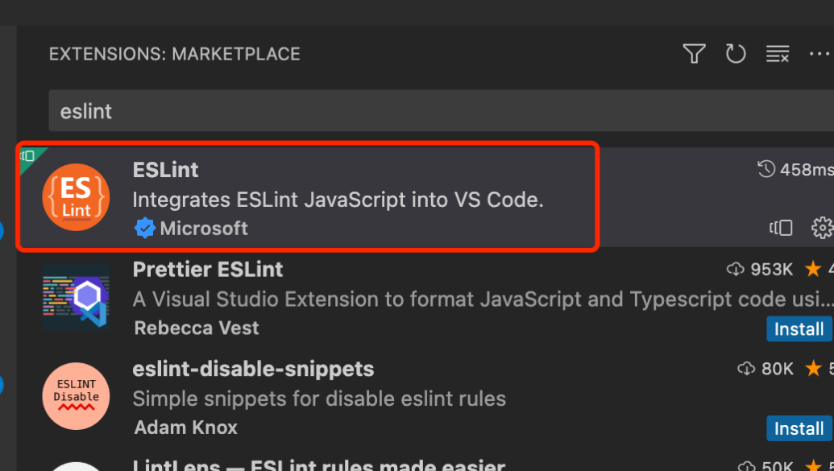This screenshot has width=834, height=471.
Task: Click 'Simple snippets for disable eslint rules' description
Action: [x=319, y=399]
